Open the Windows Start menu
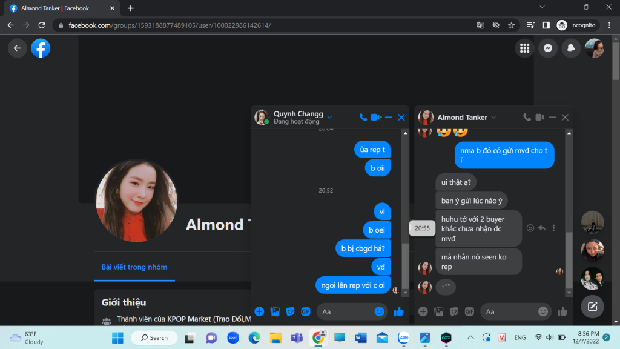 point(118,338)
